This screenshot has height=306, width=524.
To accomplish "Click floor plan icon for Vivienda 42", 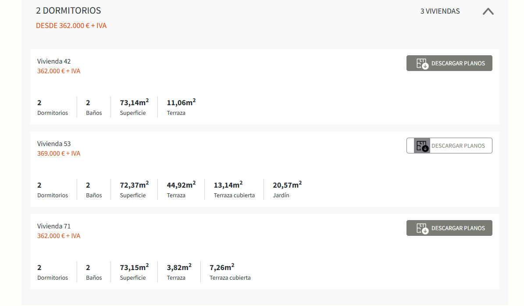I will (422, 64).
